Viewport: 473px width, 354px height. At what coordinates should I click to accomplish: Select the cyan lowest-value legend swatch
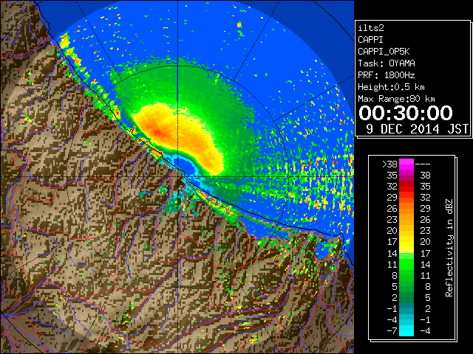point(406,331)
